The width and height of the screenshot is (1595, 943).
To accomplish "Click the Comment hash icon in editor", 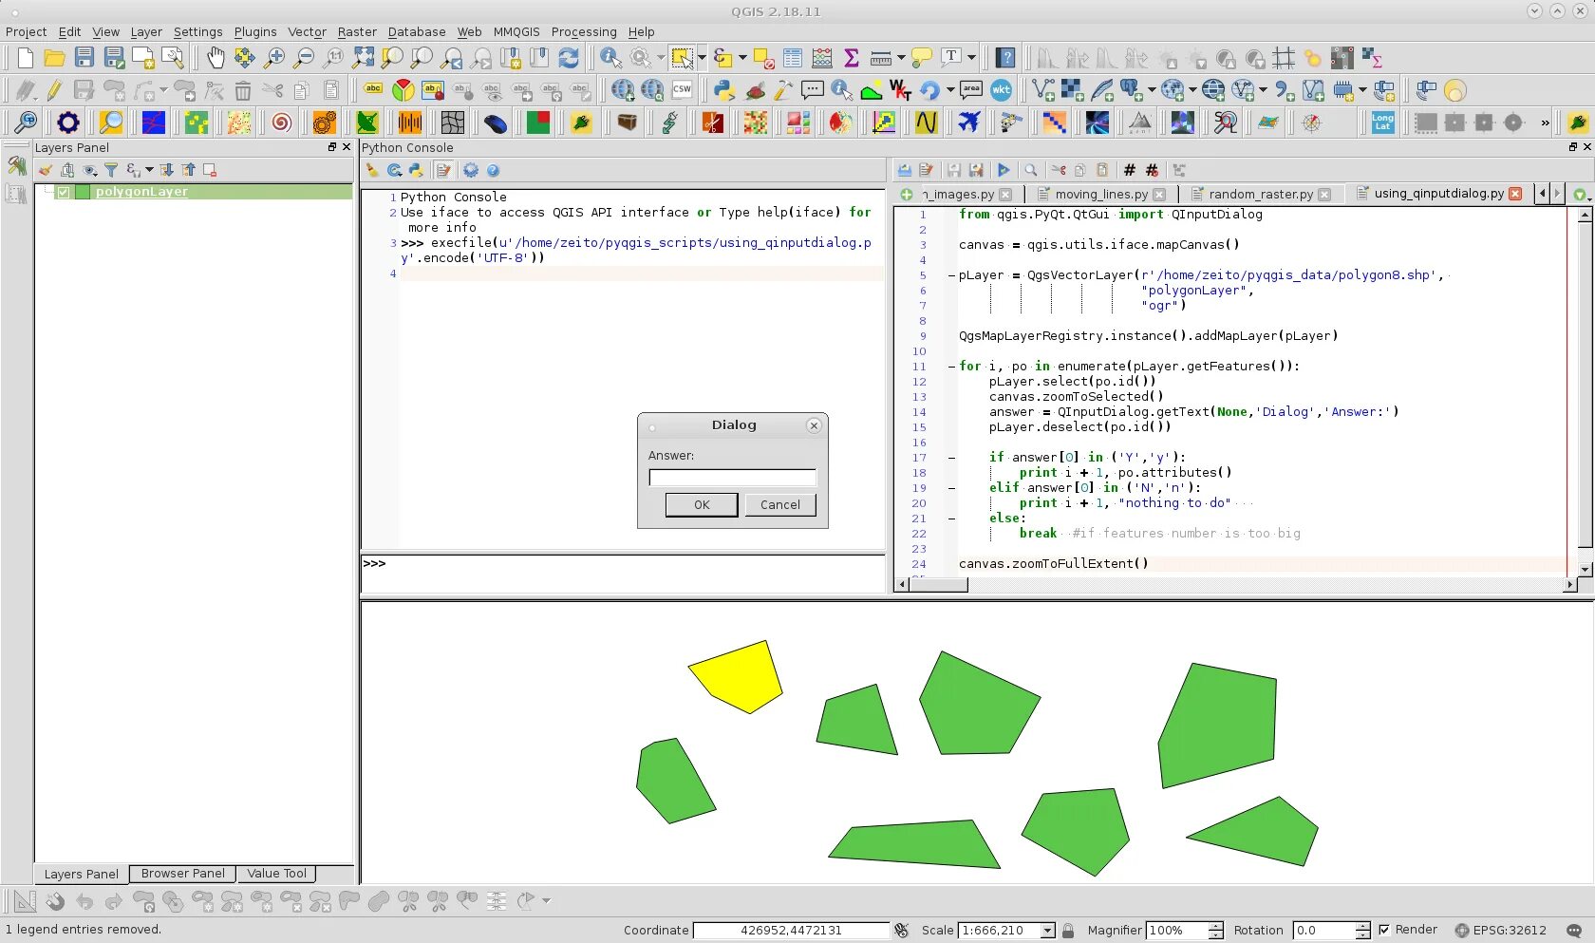I will point(1129,170).
